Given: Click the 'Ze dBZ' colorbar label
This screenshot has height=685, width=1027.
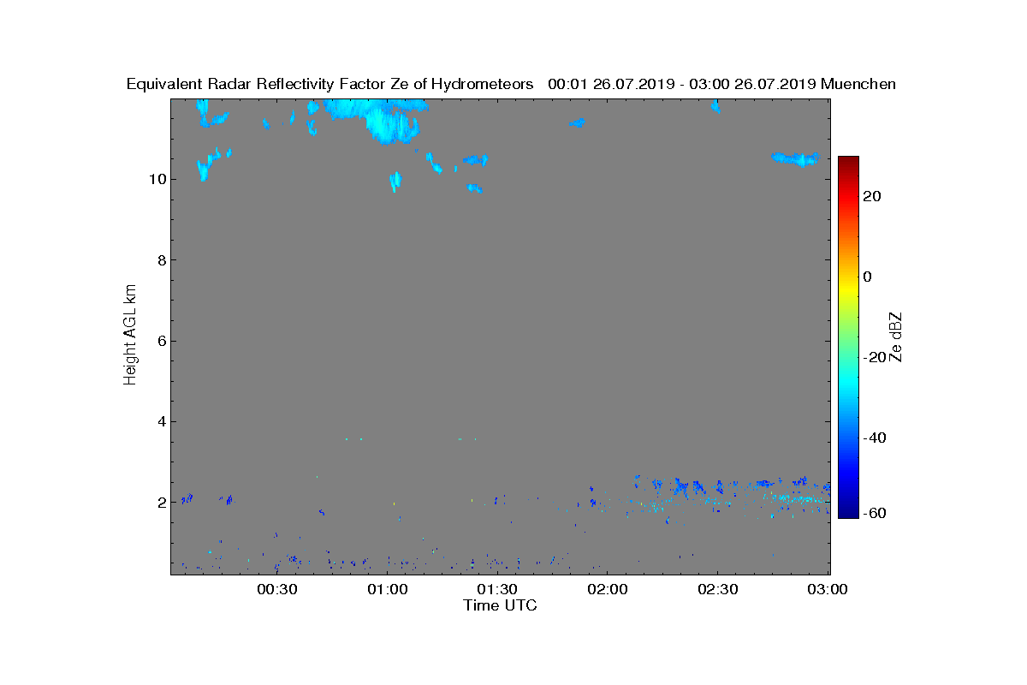Looking at the screenshot, I should tap(897, 337).
